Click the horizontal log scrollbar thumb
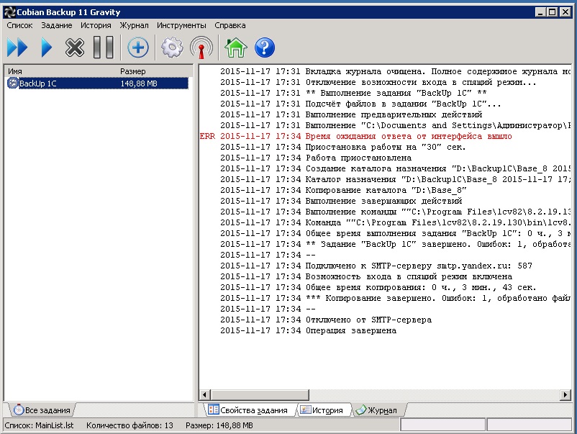Screen dimensions: 577x434 pos(260,395)
